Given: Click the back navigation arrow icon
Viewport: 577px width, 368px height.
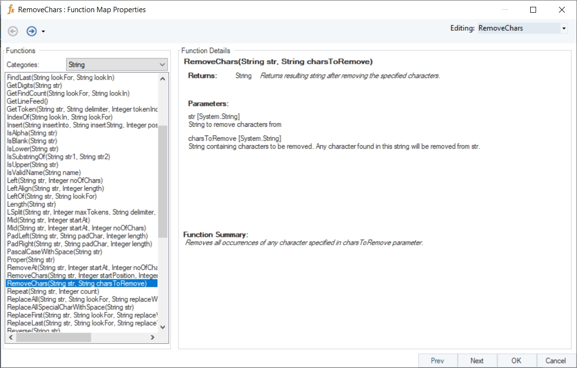Looking at the screenshot, I should tap(13, 31).
